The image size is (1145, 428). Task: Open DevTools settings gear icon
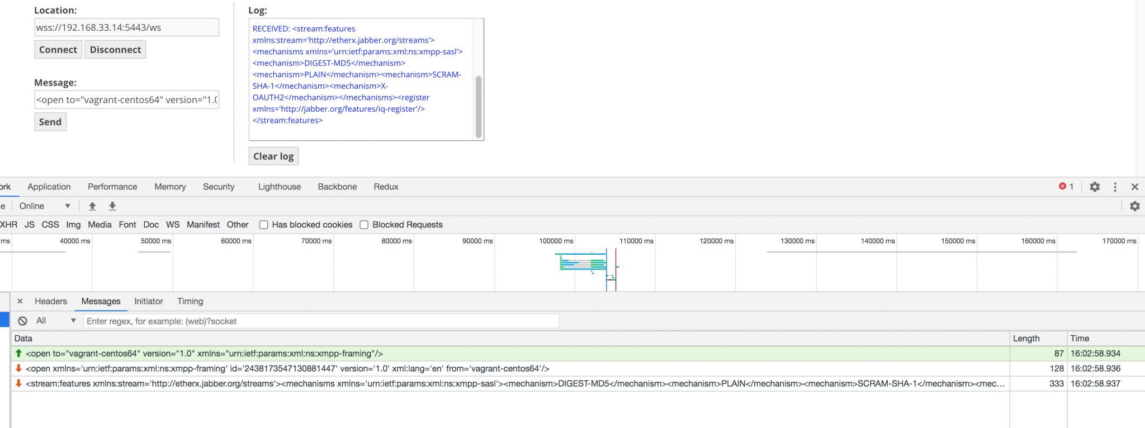pos(1095,187)
